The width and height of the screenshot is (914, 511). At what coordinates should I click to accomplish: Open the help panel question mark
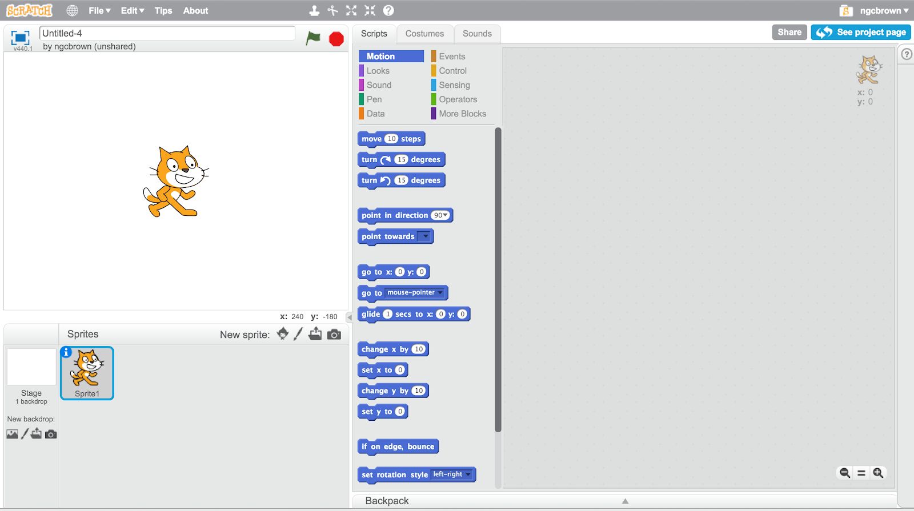point(907,54)
